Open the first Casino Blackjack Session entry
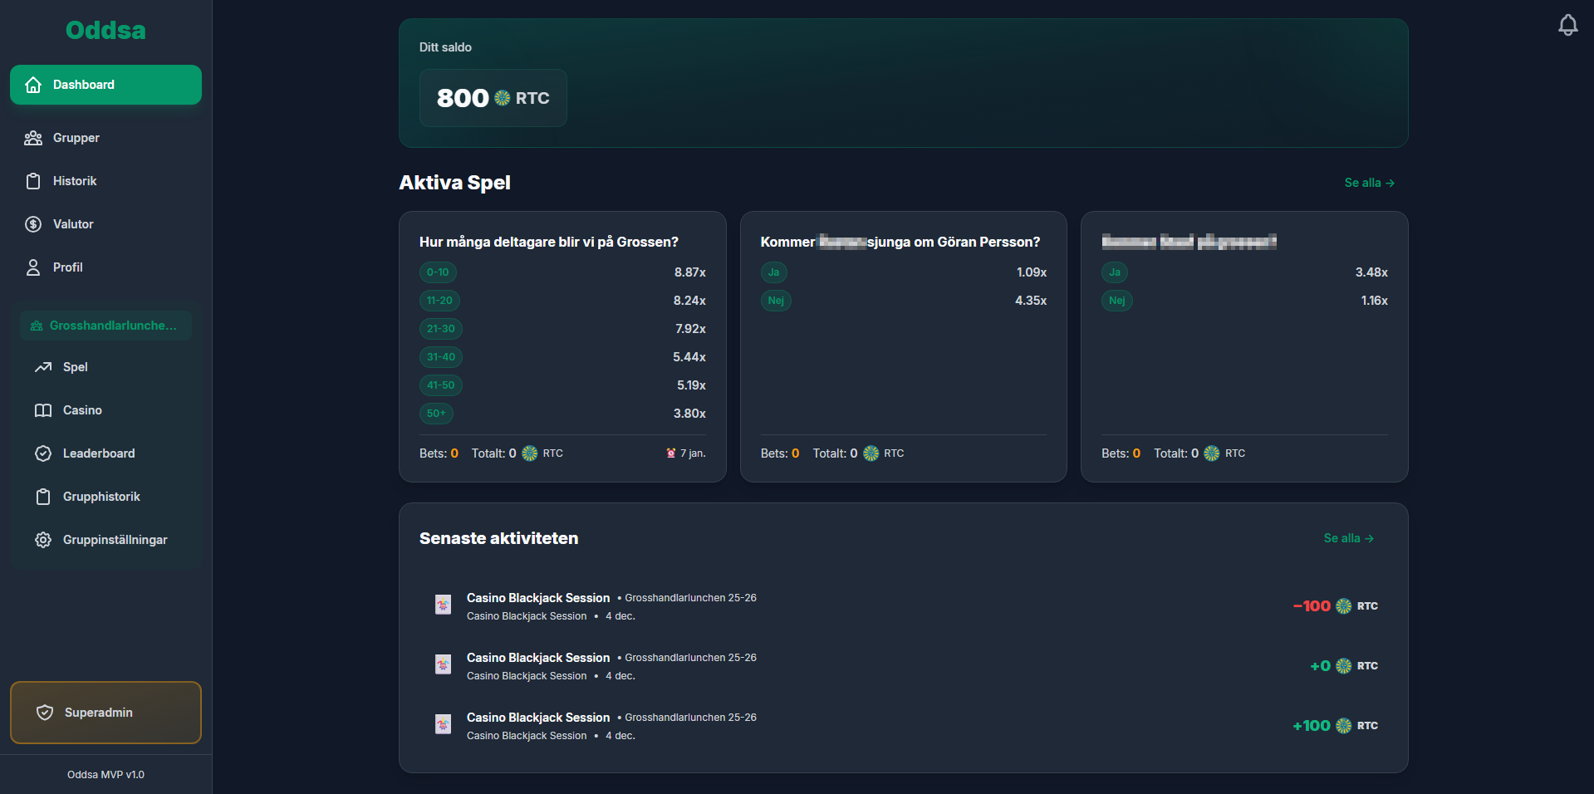1594x794 pixels. tap(904, 606)
